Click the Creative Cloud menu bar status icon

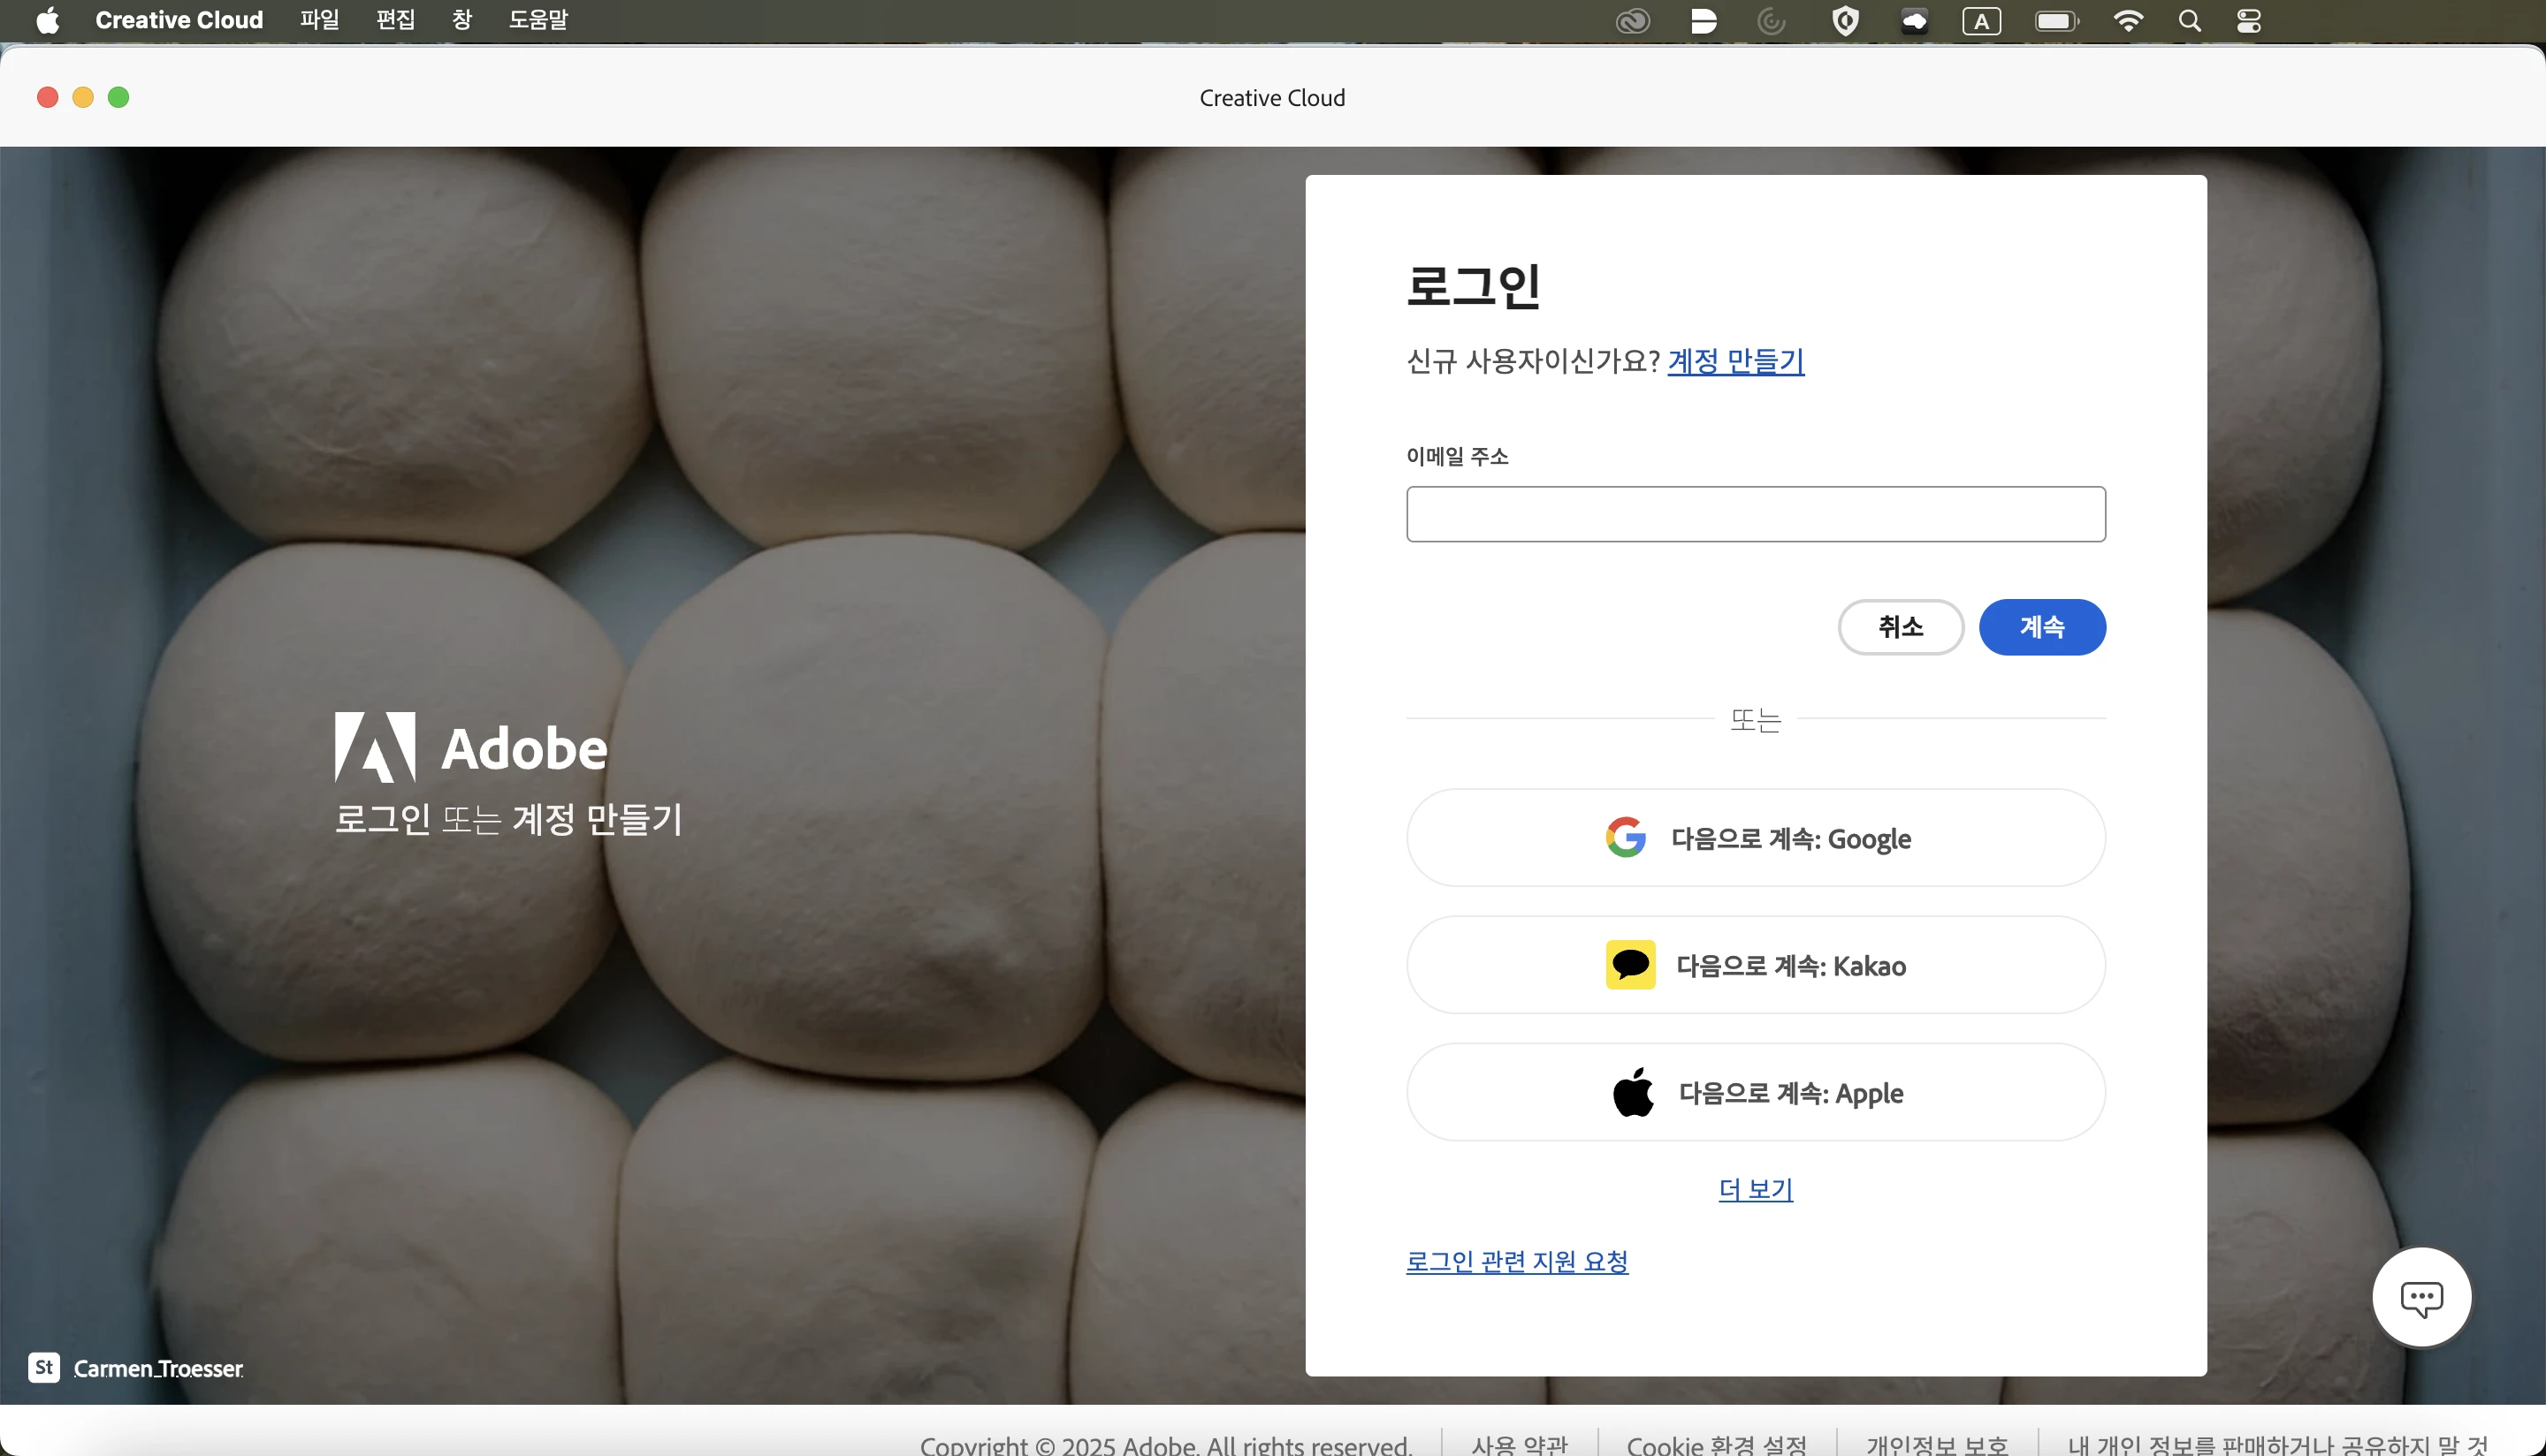[x=1633, y=21]
